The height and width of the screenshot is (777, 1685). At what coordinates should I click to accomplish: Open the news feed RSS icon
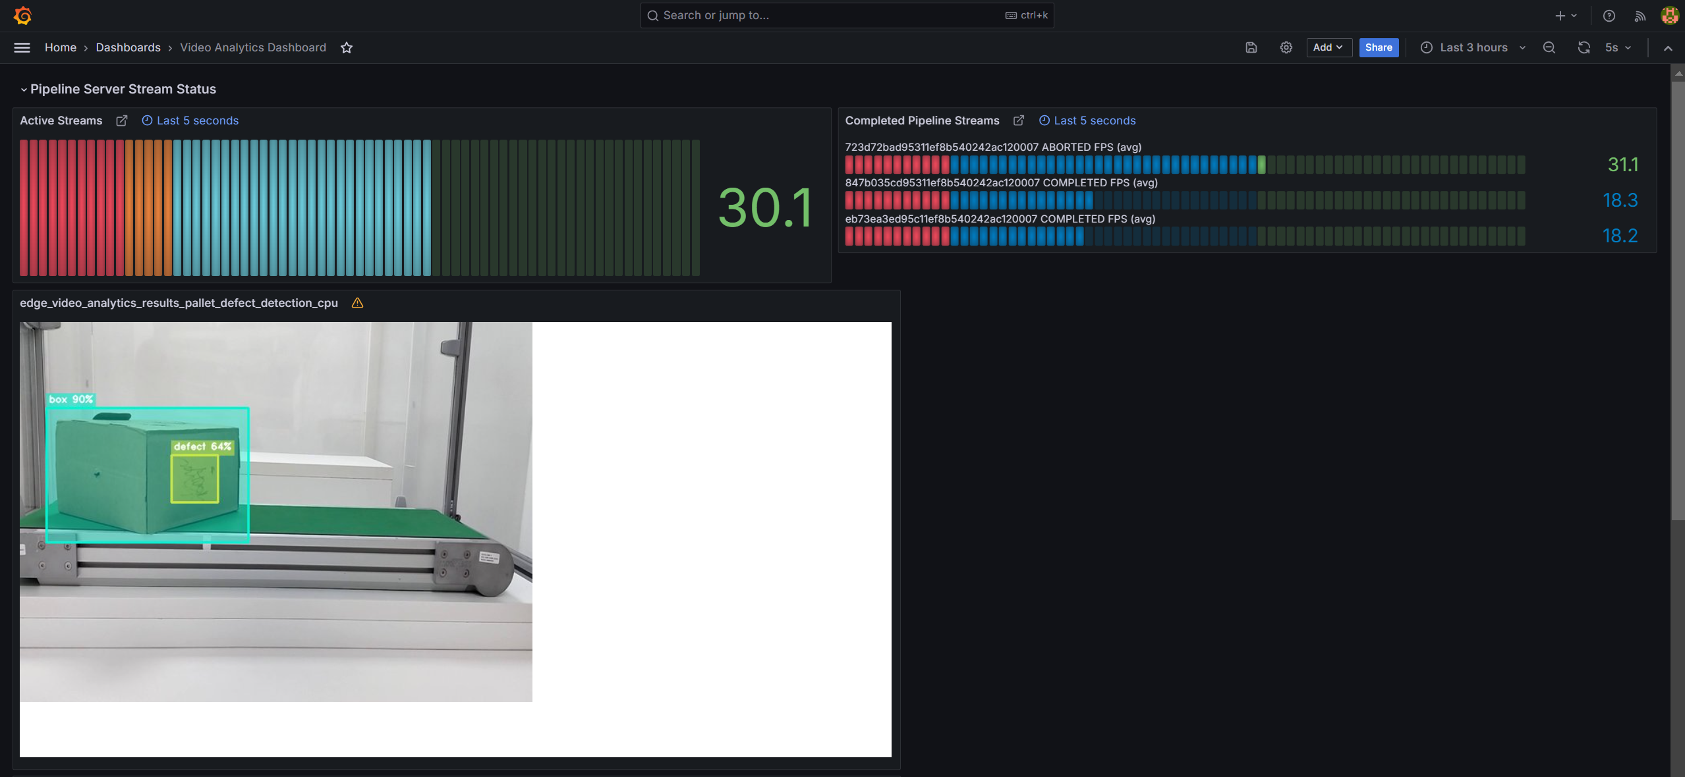1640,16
